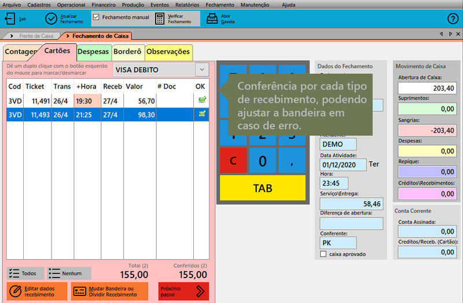Click the 98,30 value cell
This screenshot has height=303, width=463.
[140, 114]
